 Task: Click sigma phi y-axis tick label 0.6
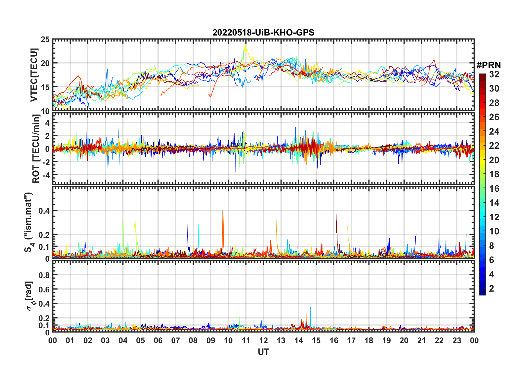click(x=44, y=290)
